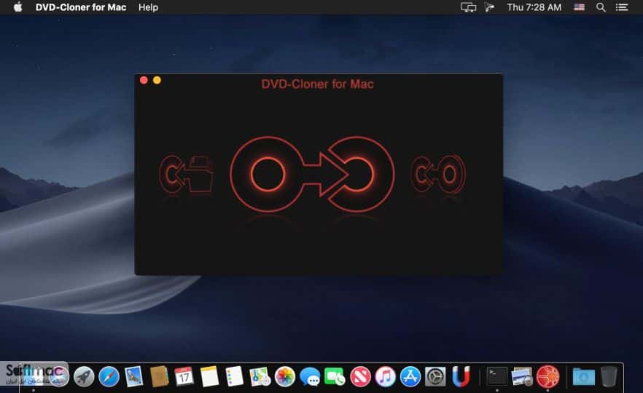The image size is (643, 393).
Task: Open System Preferences gear in Dock
Action: point(435,376)
